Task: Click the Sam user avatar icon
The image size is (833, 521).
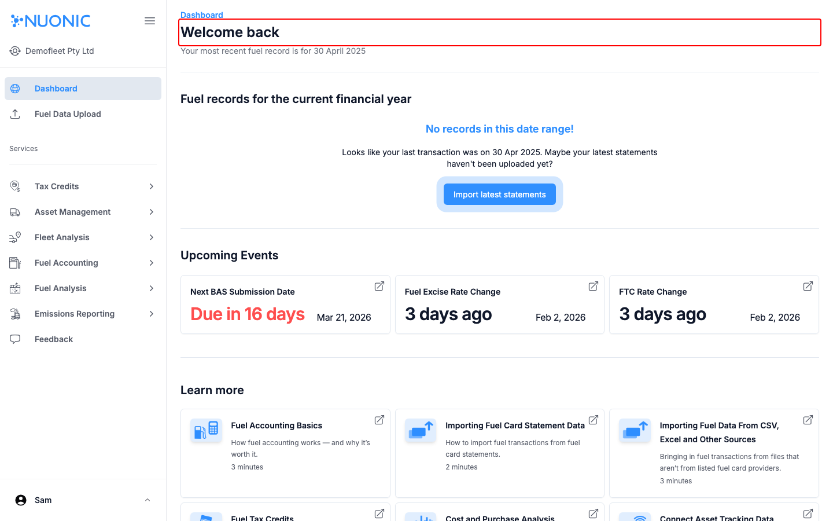Action: 21,500
